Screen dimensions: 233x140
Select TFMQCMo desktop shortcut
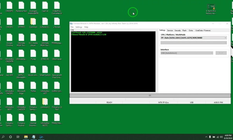pyautogui.click(x=57, y=119)
